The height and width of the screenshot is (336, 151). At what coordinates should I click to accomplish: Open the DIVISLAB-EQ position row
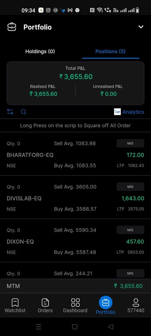tap(75, 197)
